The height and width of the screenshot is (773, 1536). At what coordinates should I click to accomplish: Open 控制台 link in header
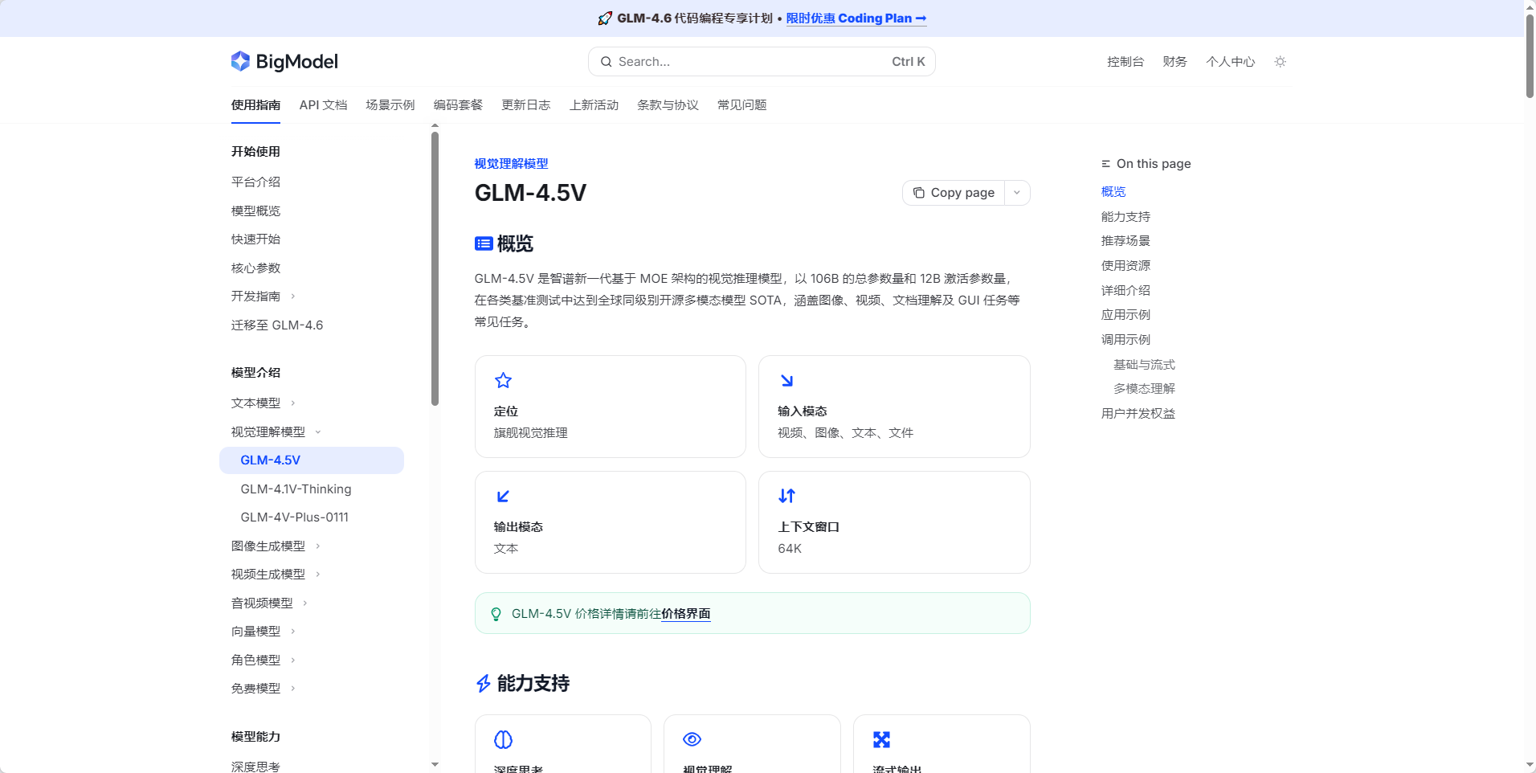point(1125,62)
